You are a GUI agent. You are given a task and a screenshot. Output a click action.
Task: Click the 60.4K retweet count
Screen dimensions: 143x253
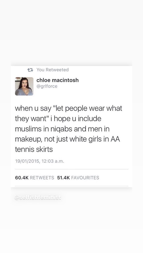pyautogui.click(x=22, y=178)
